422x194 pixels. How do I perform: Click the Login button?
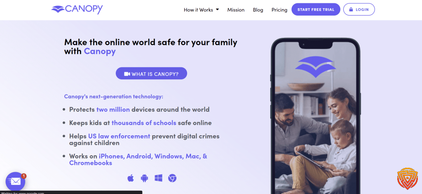point(359,9)
